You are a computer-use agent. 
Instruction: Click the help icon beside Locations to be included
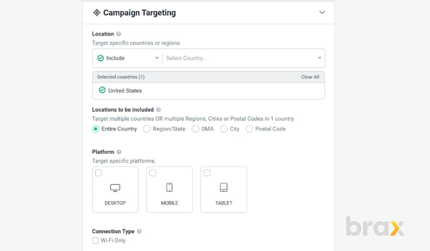pyautogui.click(x=159, y=110)
